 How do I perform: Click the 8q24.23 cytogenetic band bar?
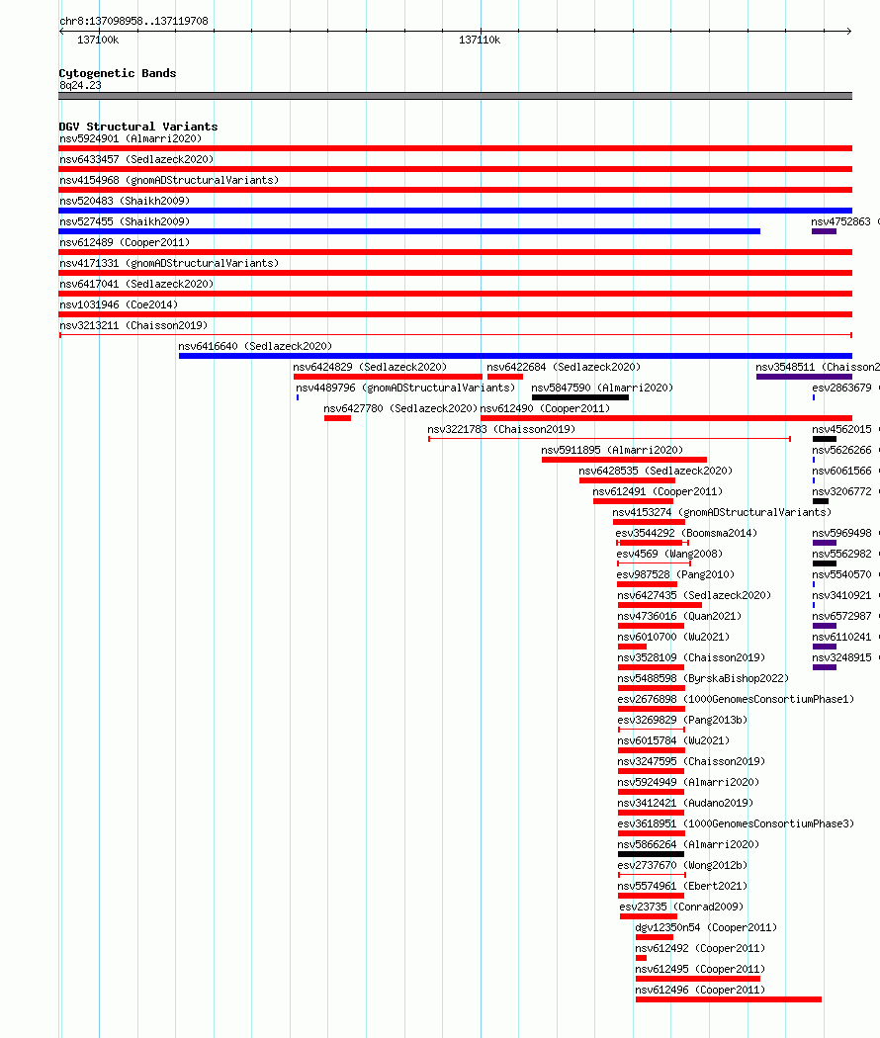coord(455,96)
